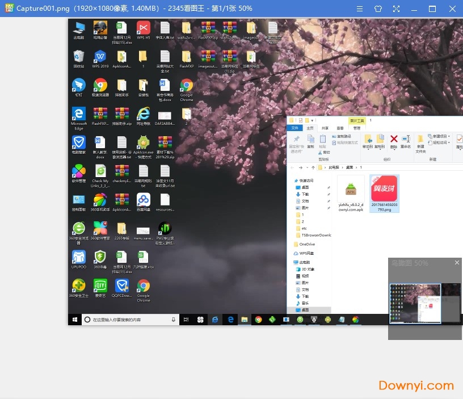Switch to the 共享 ribbon tab
Image resolution: width=463 pixels, height=399 pixels.
(325, 128)
